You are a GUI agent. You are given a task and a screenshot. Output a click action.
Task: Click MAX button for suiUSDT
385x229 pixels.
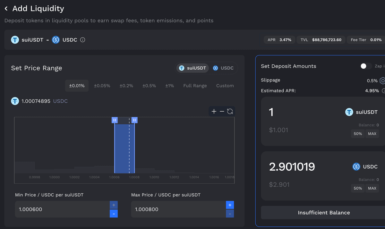tap(372, 134)
